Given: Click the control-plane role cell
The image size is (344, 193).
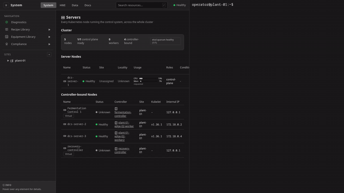Looking at the screenshot, I should (x=171, y=81).
